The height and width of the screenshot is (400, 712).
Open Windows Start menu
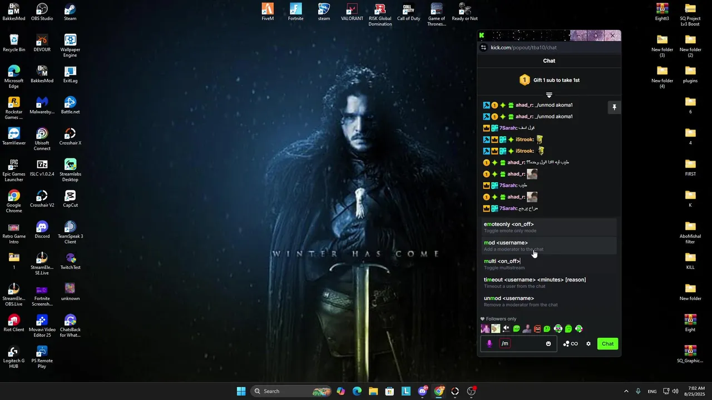coord(241,391)
